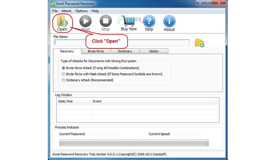
Task: Click the process progress bar
Action: tap(134, 143)
